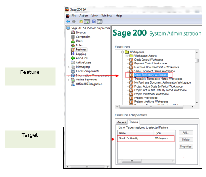Click the Roles icon in tree

73,45
